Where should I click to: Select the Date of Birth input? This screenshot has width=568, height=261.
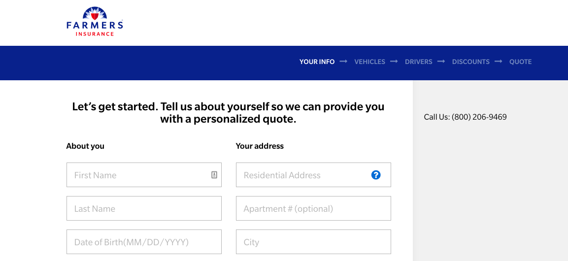(144, 242)
